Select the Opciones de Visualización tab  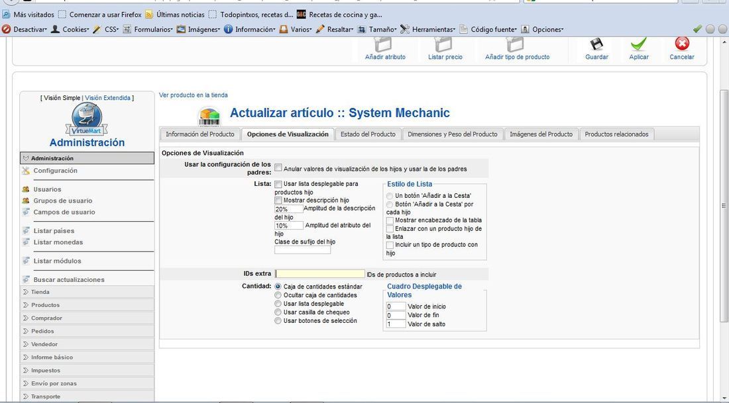pos(288,134)
